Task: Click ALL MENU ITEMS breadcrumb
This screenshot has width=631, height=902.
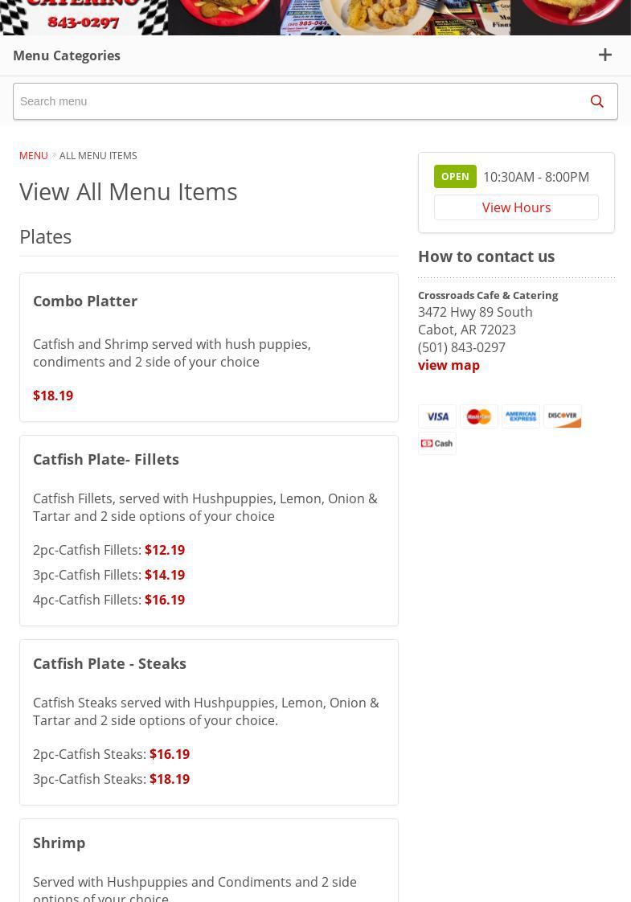Action: 98,155
